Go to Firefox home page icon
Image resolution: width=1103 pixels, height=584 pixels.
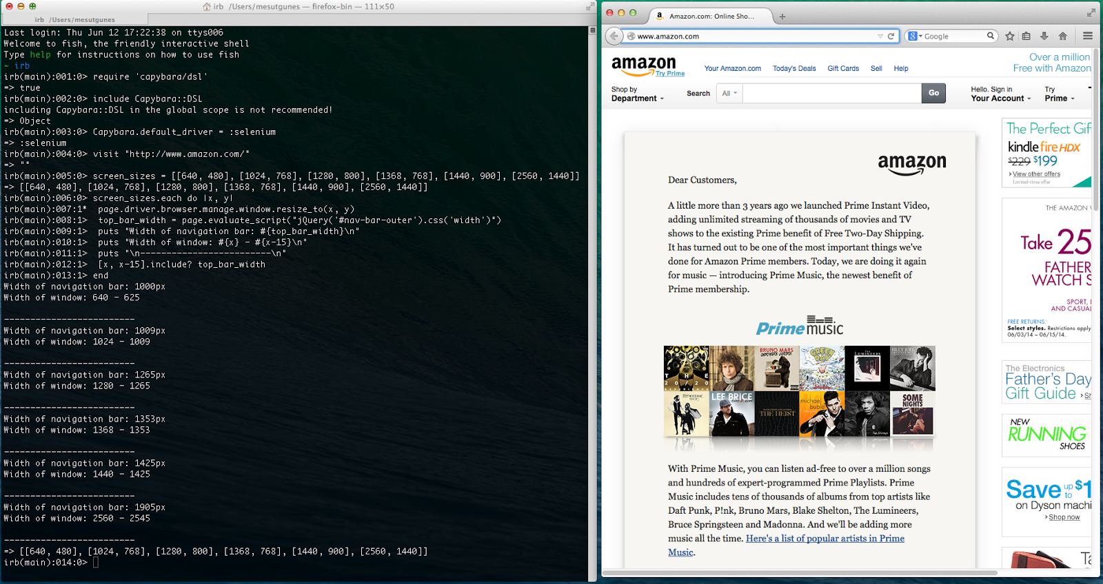tap(1062, 36)
